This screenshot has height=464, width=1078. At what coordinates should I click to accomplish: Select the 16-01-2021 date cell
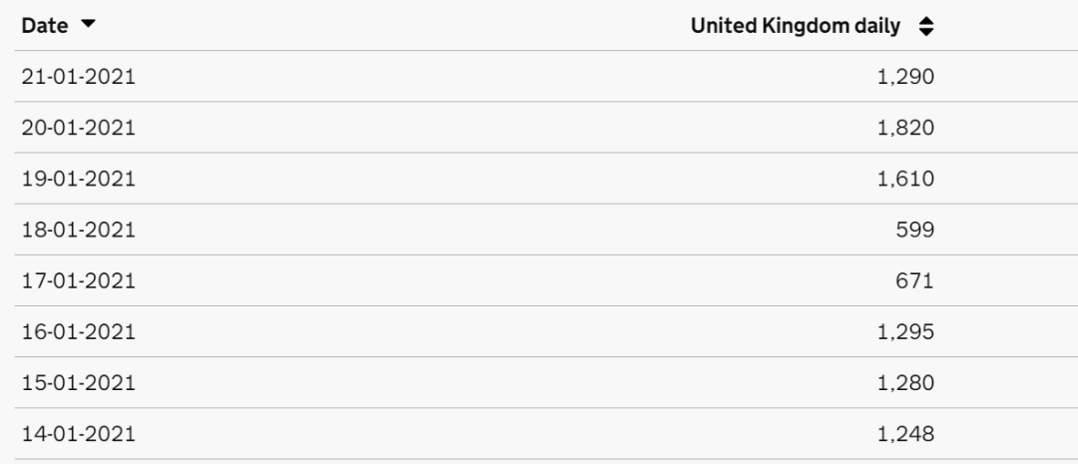point(79,331)
